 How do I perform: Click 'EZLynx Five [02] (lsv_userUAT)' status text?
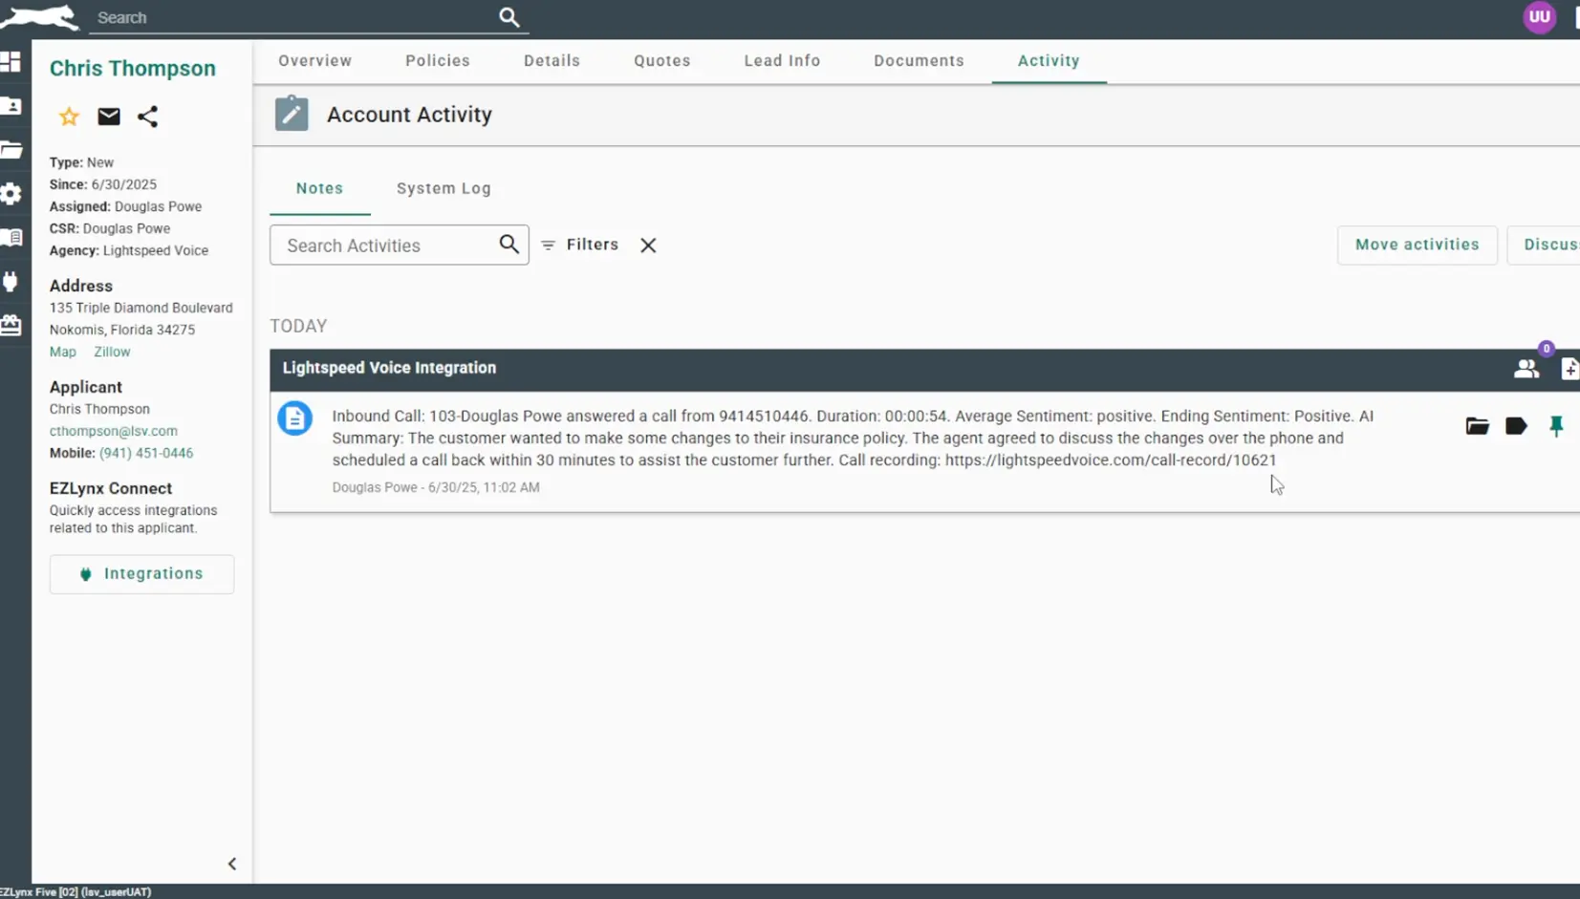(x=76, y=891)
